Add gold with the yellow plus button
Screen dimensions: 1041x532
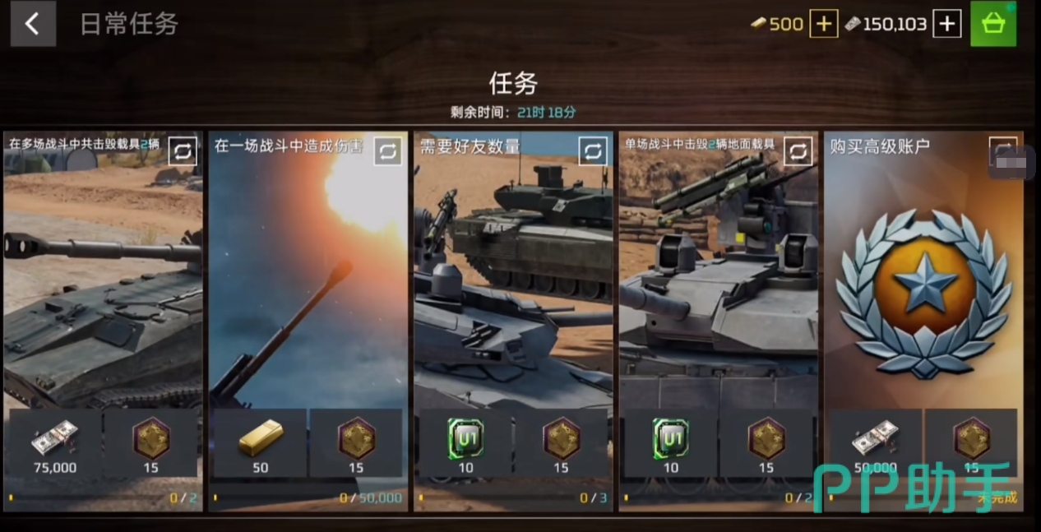(823, 24)
